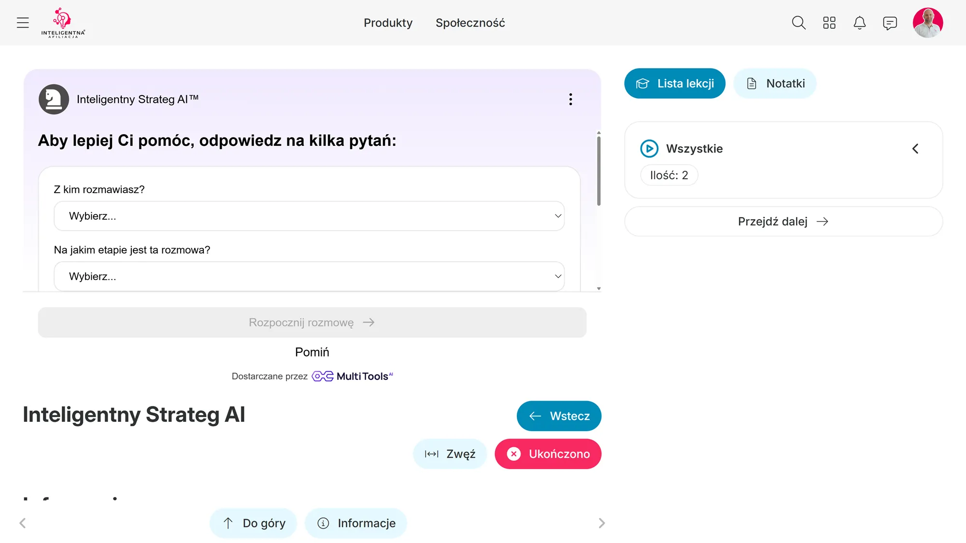Image resolution: width=966 pixels, height=543 pixels.
Task: Open the three-dot chat options menu
Action: click(x=570, y=99)
